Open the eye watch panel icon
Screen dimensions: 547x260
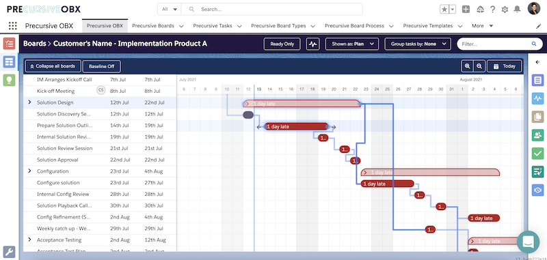(537, 190)
